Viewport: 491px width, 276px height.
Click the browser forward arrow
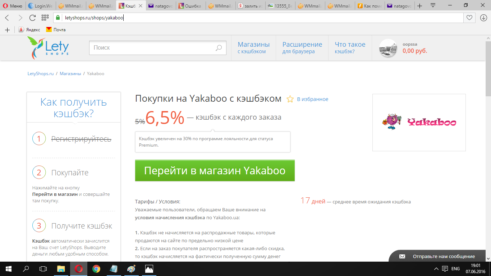click(20, 18)
